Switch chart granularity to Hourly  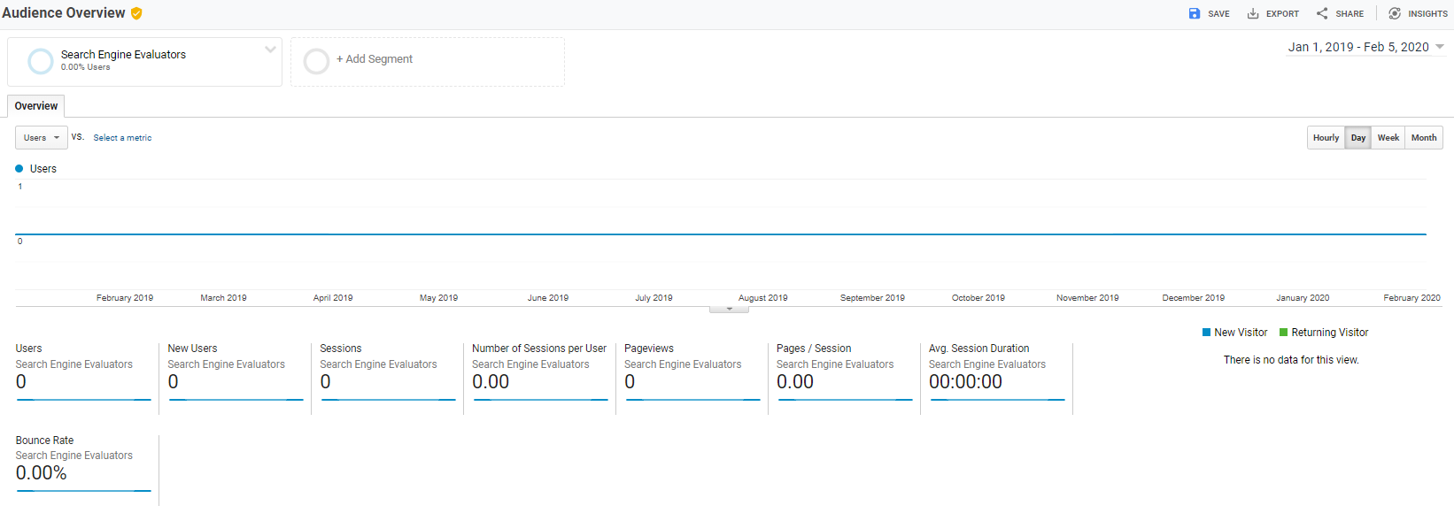1326,138
